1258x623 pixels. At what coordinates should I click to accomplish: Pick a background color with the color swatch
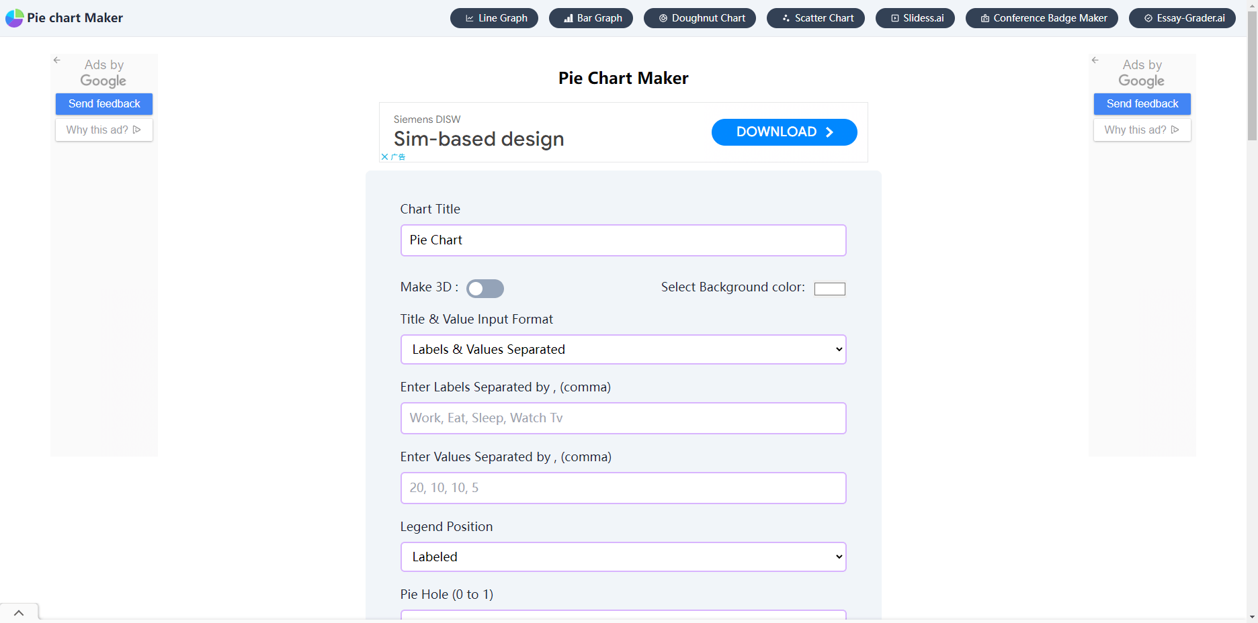[x=829, y=288]
